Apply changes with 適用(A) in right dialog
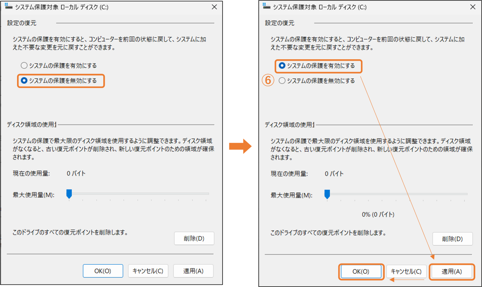The height and width of the screenshot is (287, 482). coord(452,272)
